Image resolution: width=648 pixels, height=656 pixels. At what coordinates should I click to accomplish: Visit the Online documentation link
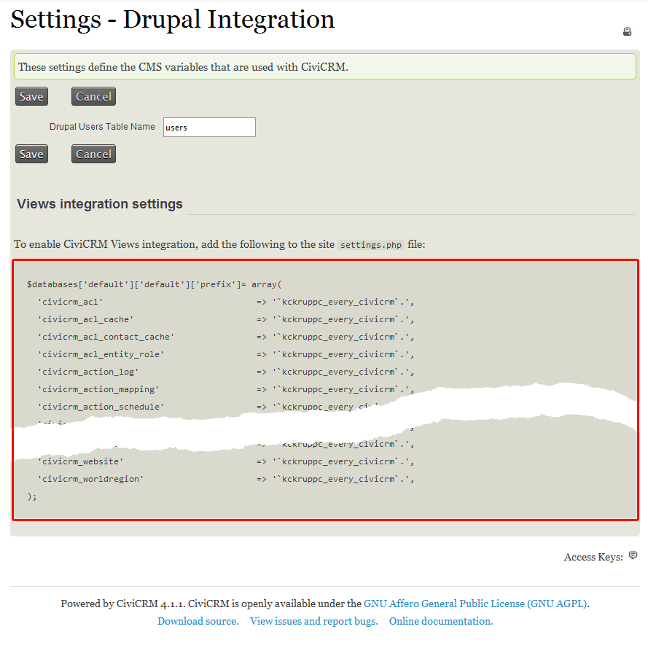[441, 621]
